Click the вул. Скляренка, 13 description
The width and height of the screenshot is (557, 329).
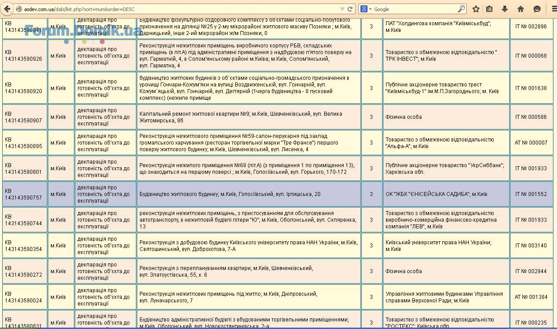[x=249, y=220]
